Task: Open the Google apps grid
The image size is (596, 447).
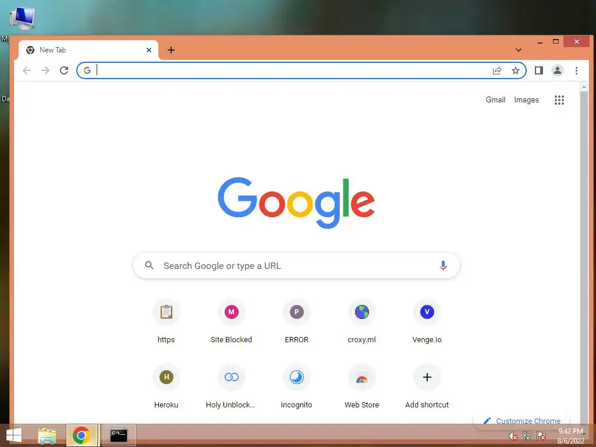Action: point(559,100)
